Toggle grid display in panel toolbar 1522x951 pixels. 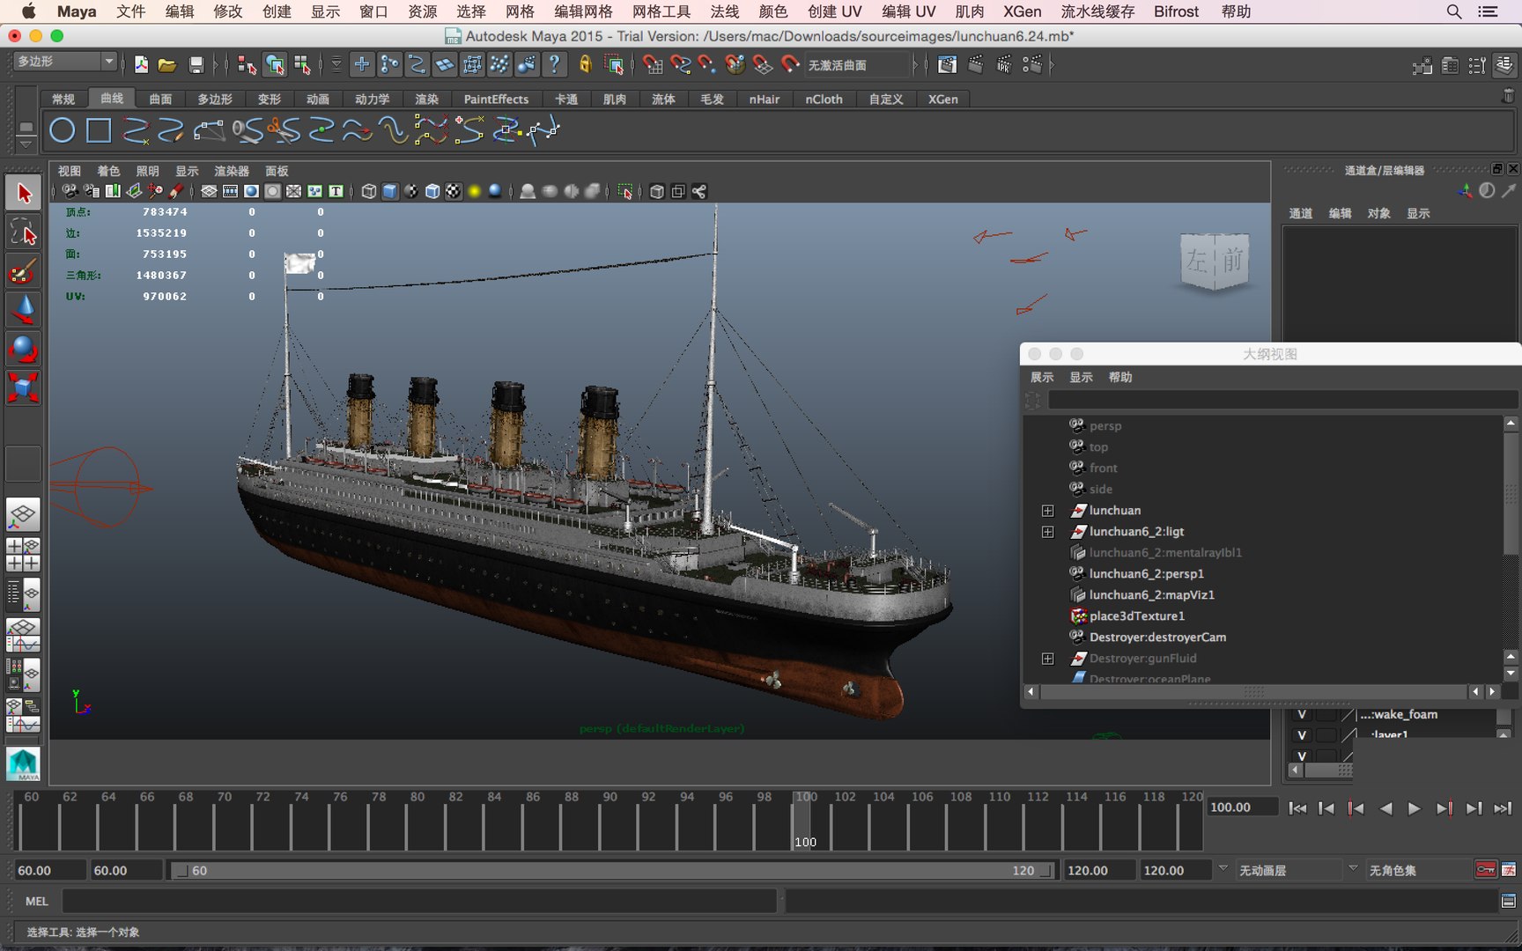209,191
